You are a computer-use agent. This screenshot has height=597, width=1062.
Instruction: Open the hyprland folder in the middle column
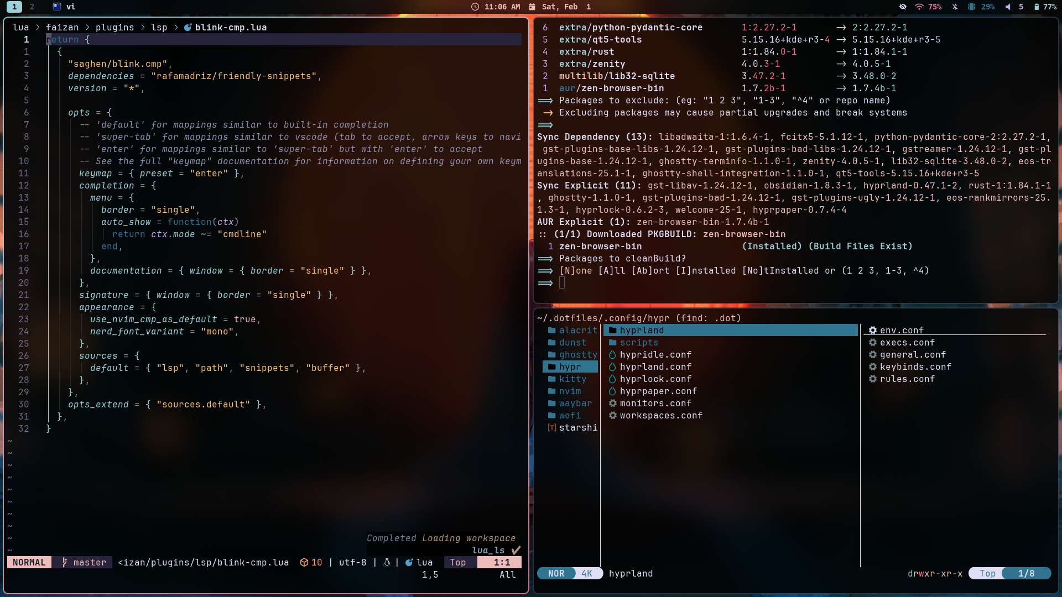click(x=642, y=330)
